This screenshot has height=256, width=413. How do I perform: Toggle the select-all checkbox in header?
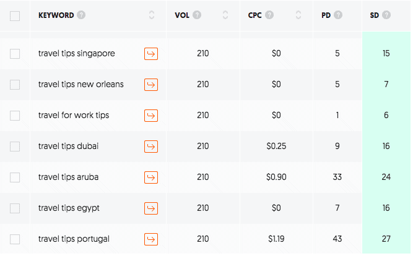(15, 16)
